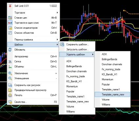Click the Печать printer icon
139x121 pixels.
tap(10, 95)
